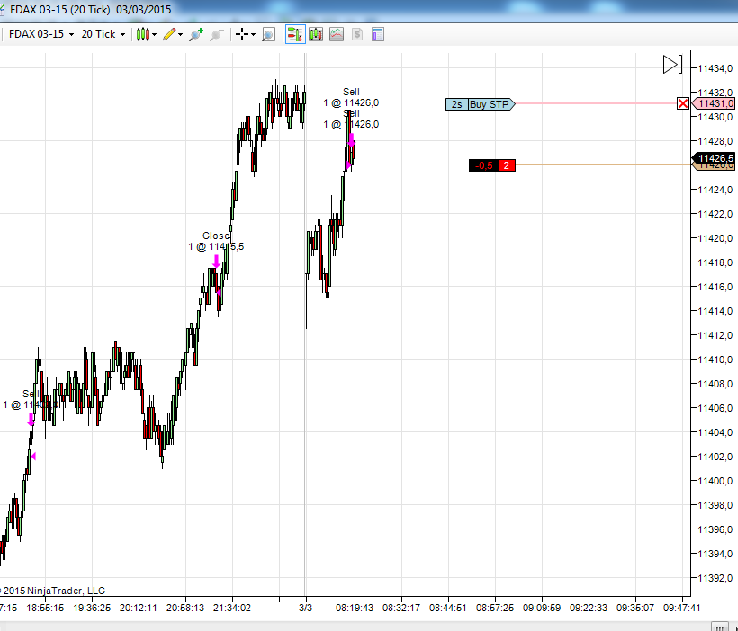Open the Data Series candles icon
The height and width of the screenshot is (631, 738).
pyautogui.click(x=316, y=34)
